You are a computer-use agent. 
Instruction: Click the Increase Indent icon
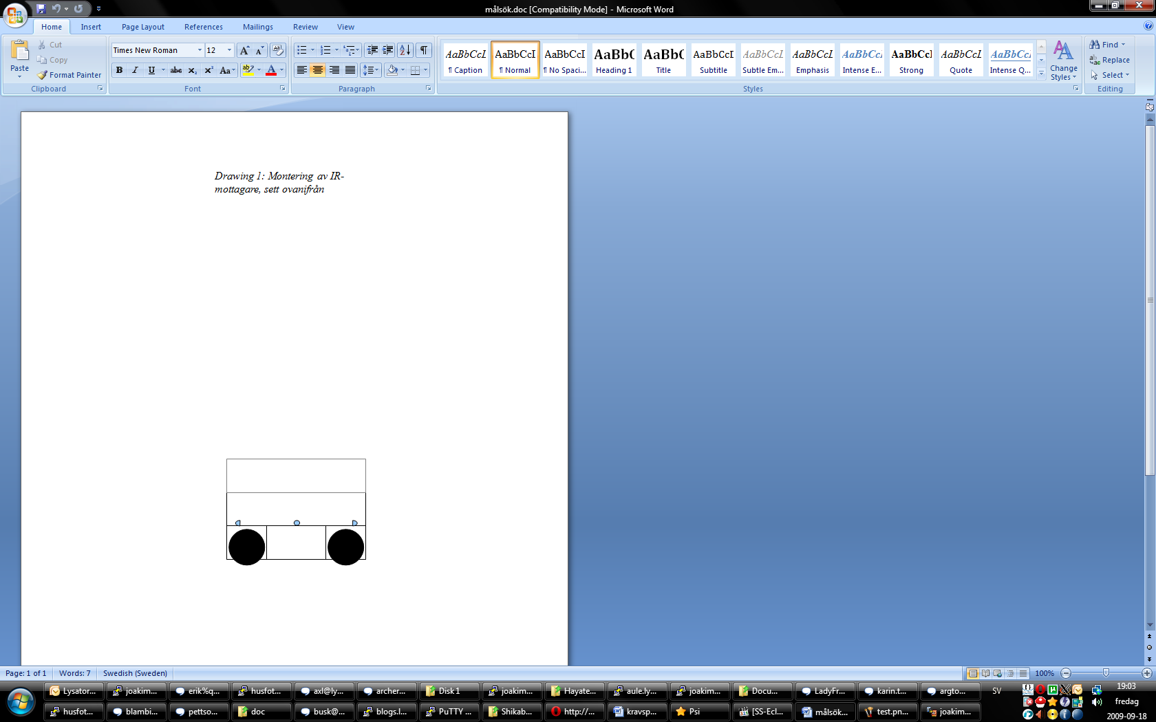[388, 50]
